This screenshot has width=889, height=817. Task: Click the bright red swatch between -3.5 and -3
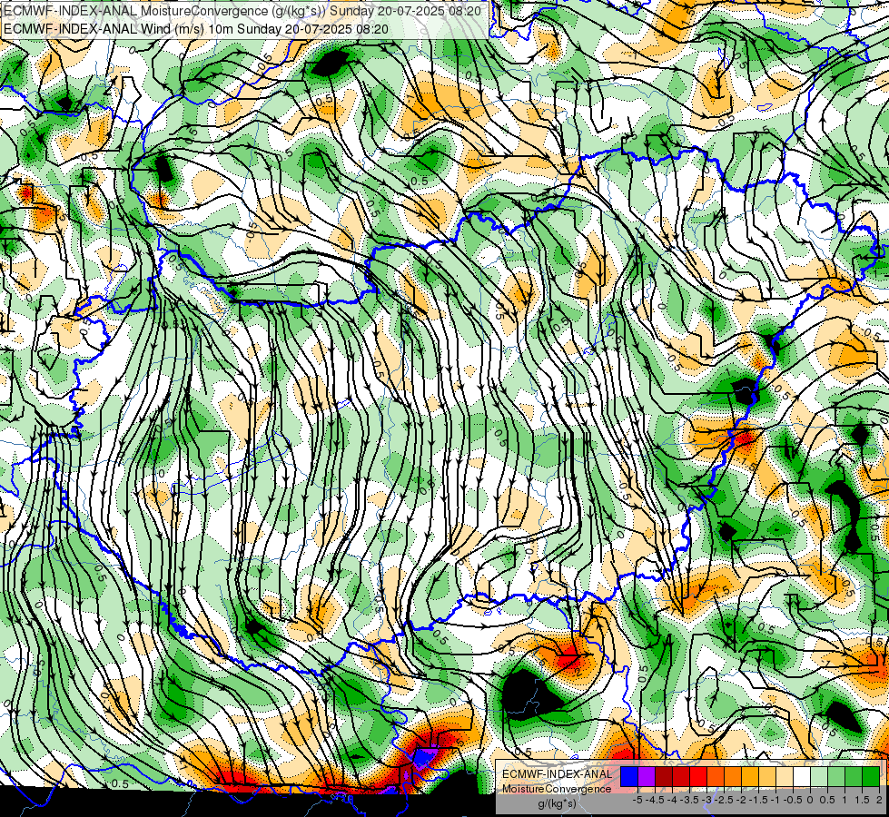(698, 776)
